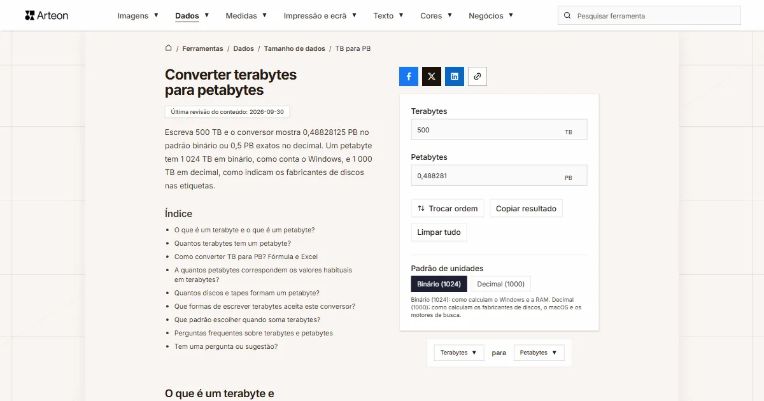Image resolution: width=764 pixels, height=401 pixels.
Task: Click the Arteon logo
Action: [46, 15]
